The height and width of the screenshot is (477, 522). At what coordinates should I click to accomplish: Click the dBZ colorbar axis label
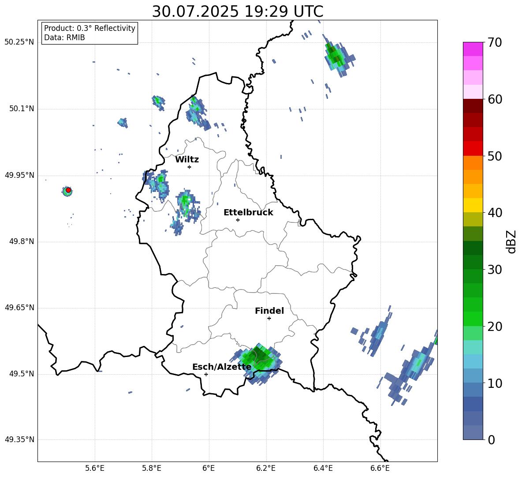(511, 241)
